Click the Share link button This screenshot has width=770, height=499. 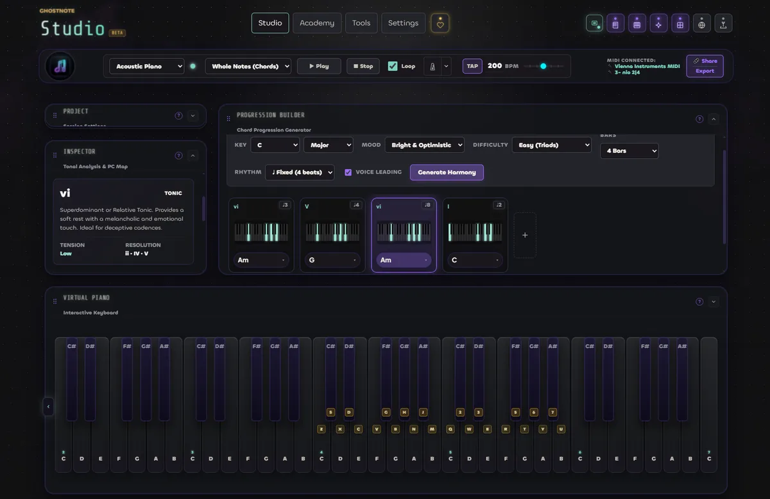tap(705, 61)
